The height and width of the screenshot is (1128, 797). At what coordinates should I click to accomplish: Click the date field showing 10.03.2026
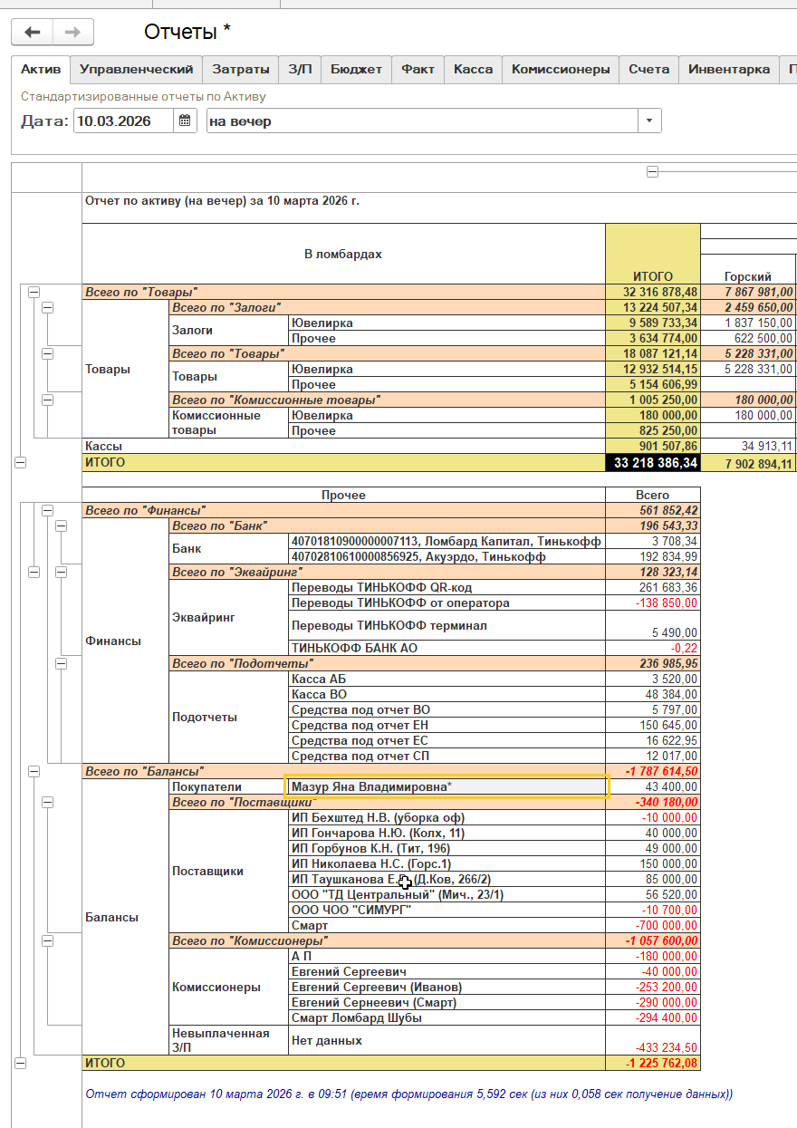click(123, 121)
